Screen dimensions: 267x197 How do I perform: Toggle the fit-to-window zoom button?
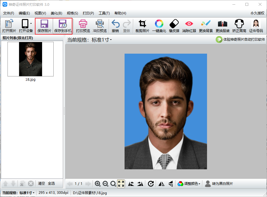coord(121,184)
